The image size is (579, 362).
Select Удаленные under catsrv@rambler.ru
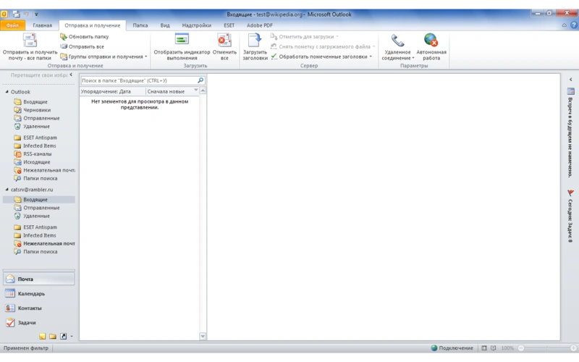pos(36,216)
